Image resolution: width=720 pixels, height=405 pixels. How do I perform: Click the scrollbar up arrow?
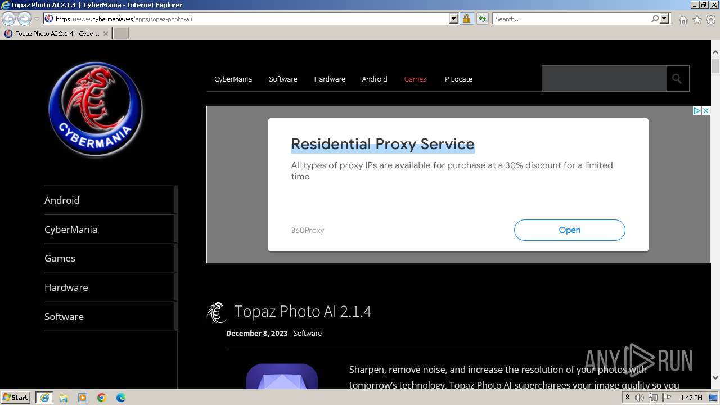[x=715, y=52]
